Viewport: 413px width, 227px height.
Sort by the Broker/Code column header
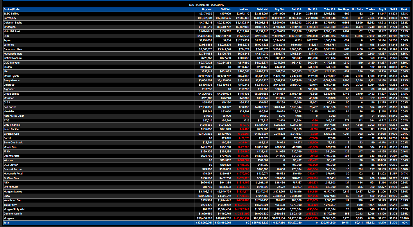98,9
